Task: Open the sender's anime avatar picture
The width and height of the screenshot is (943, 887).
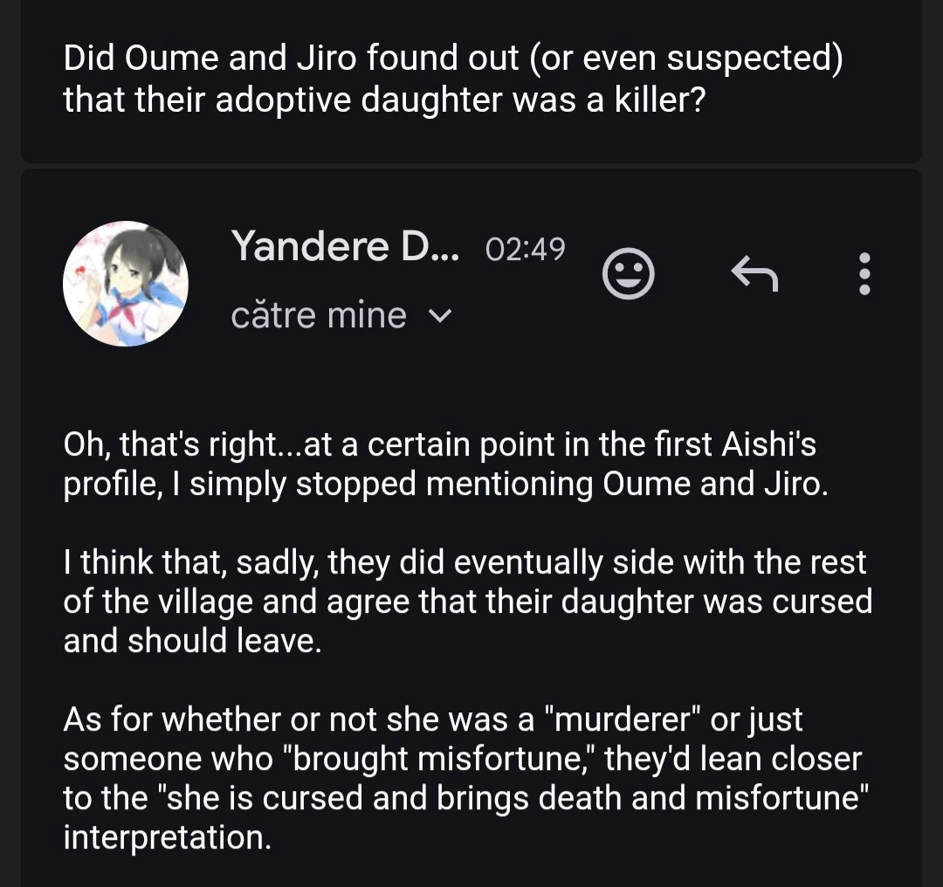Action: pyautogui.click(x=126, y=283)
